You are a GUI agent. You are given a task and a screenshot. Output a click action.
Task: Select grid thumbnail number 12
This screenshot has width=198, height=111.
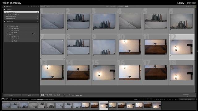[x=182, y=47]
